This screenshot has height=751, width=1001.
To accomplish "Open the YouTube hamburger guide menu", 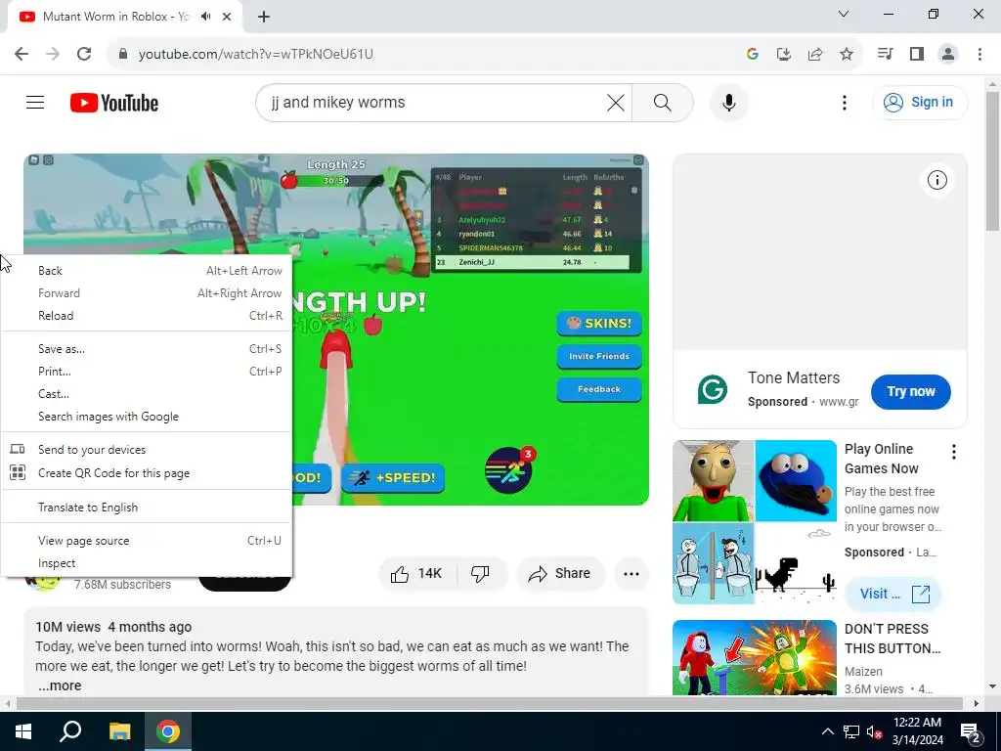I will click(x=35, y=102).
